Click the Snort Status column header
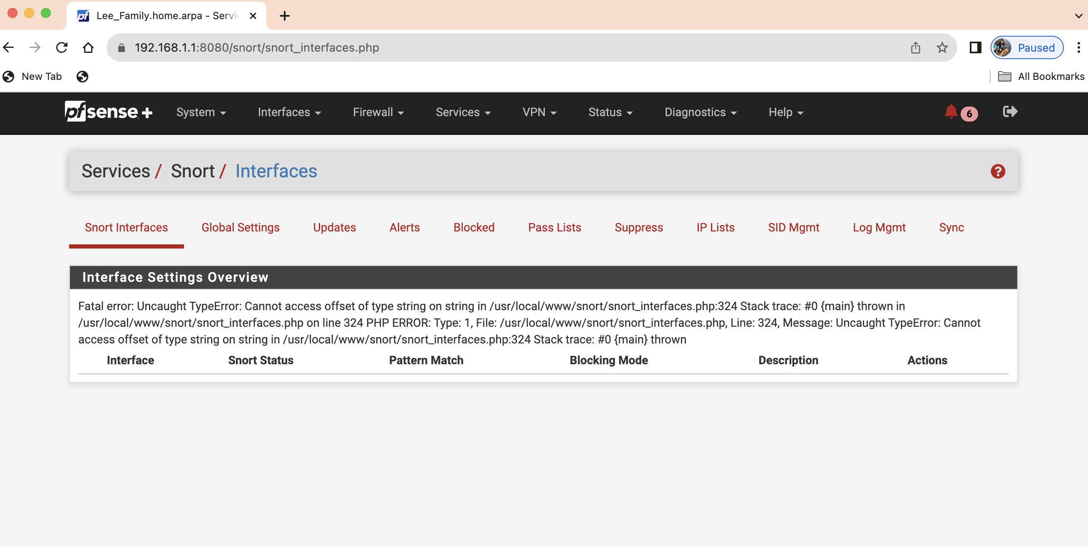The height and width of the screenshot is (547, 1088). point(261,361)
